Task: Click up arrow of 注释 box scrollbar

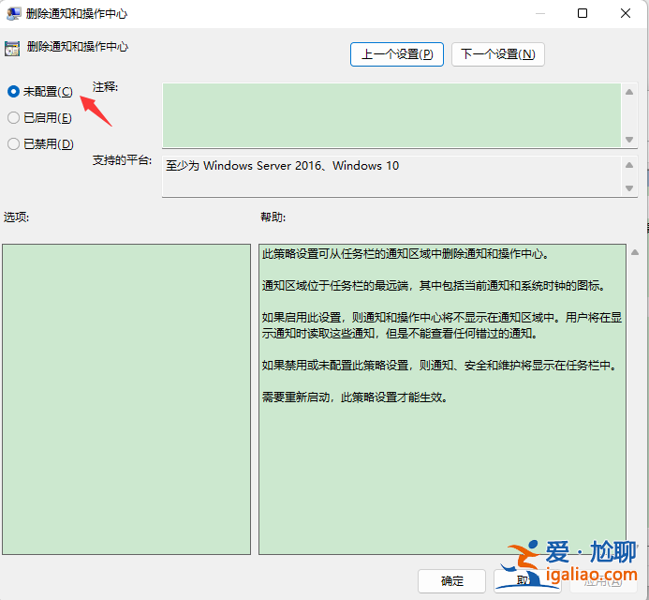Action: point(629,92)
